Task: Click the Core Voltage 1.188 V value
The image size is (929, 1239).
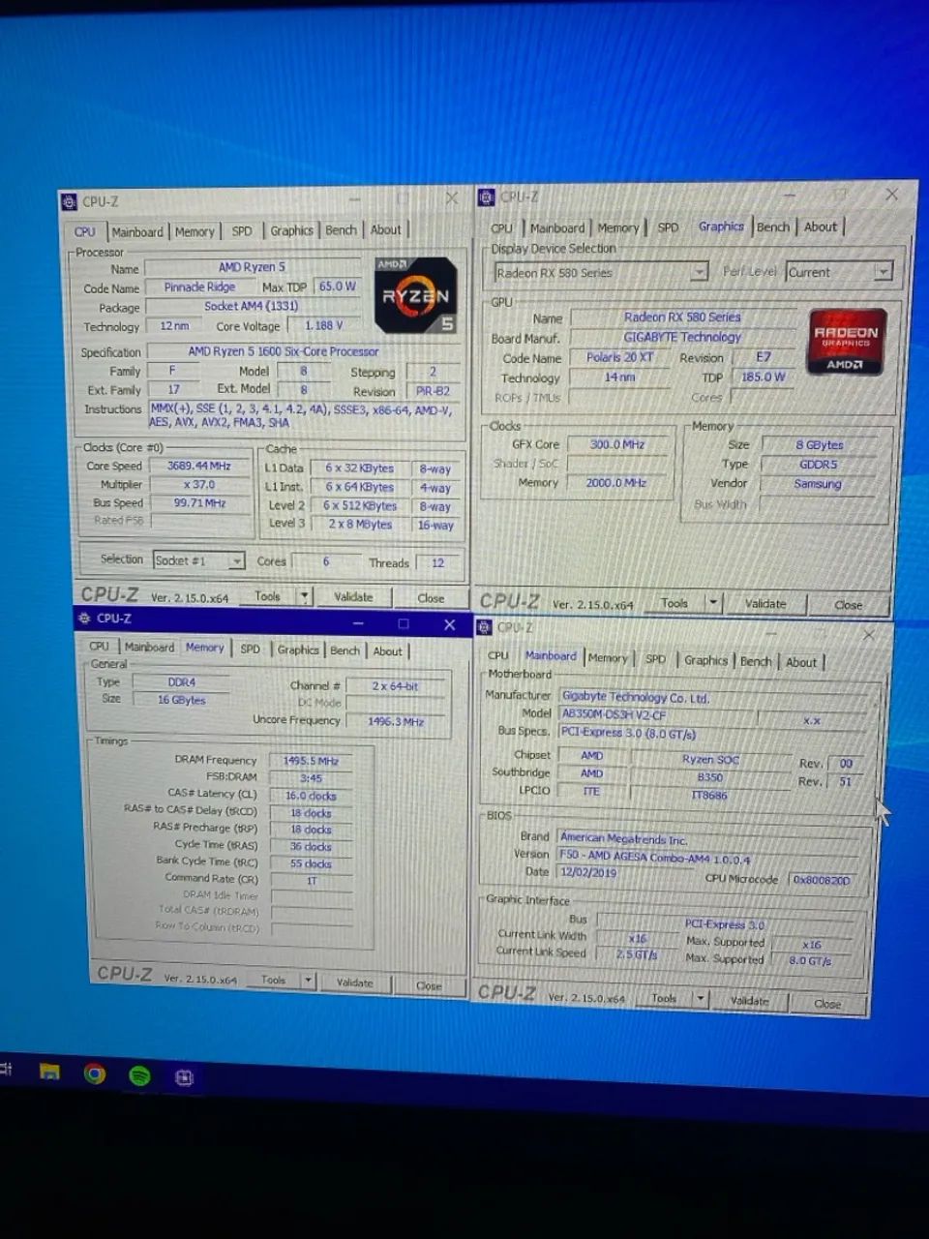Action: 324,326
